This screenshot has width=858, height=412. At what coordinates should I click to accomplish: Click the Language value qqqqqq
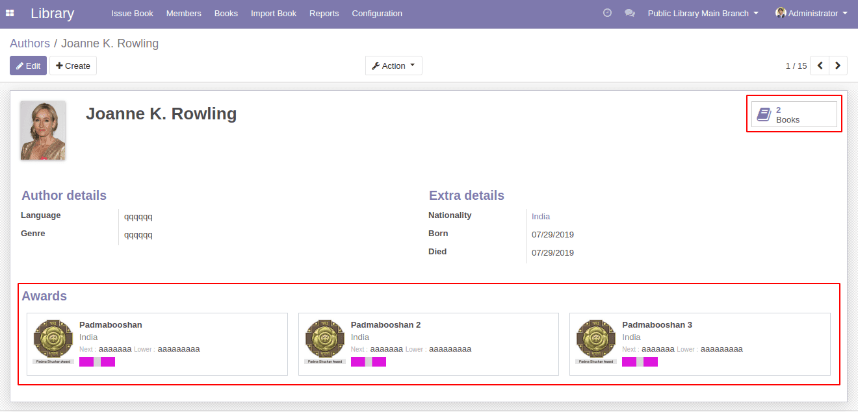point(138,217)
